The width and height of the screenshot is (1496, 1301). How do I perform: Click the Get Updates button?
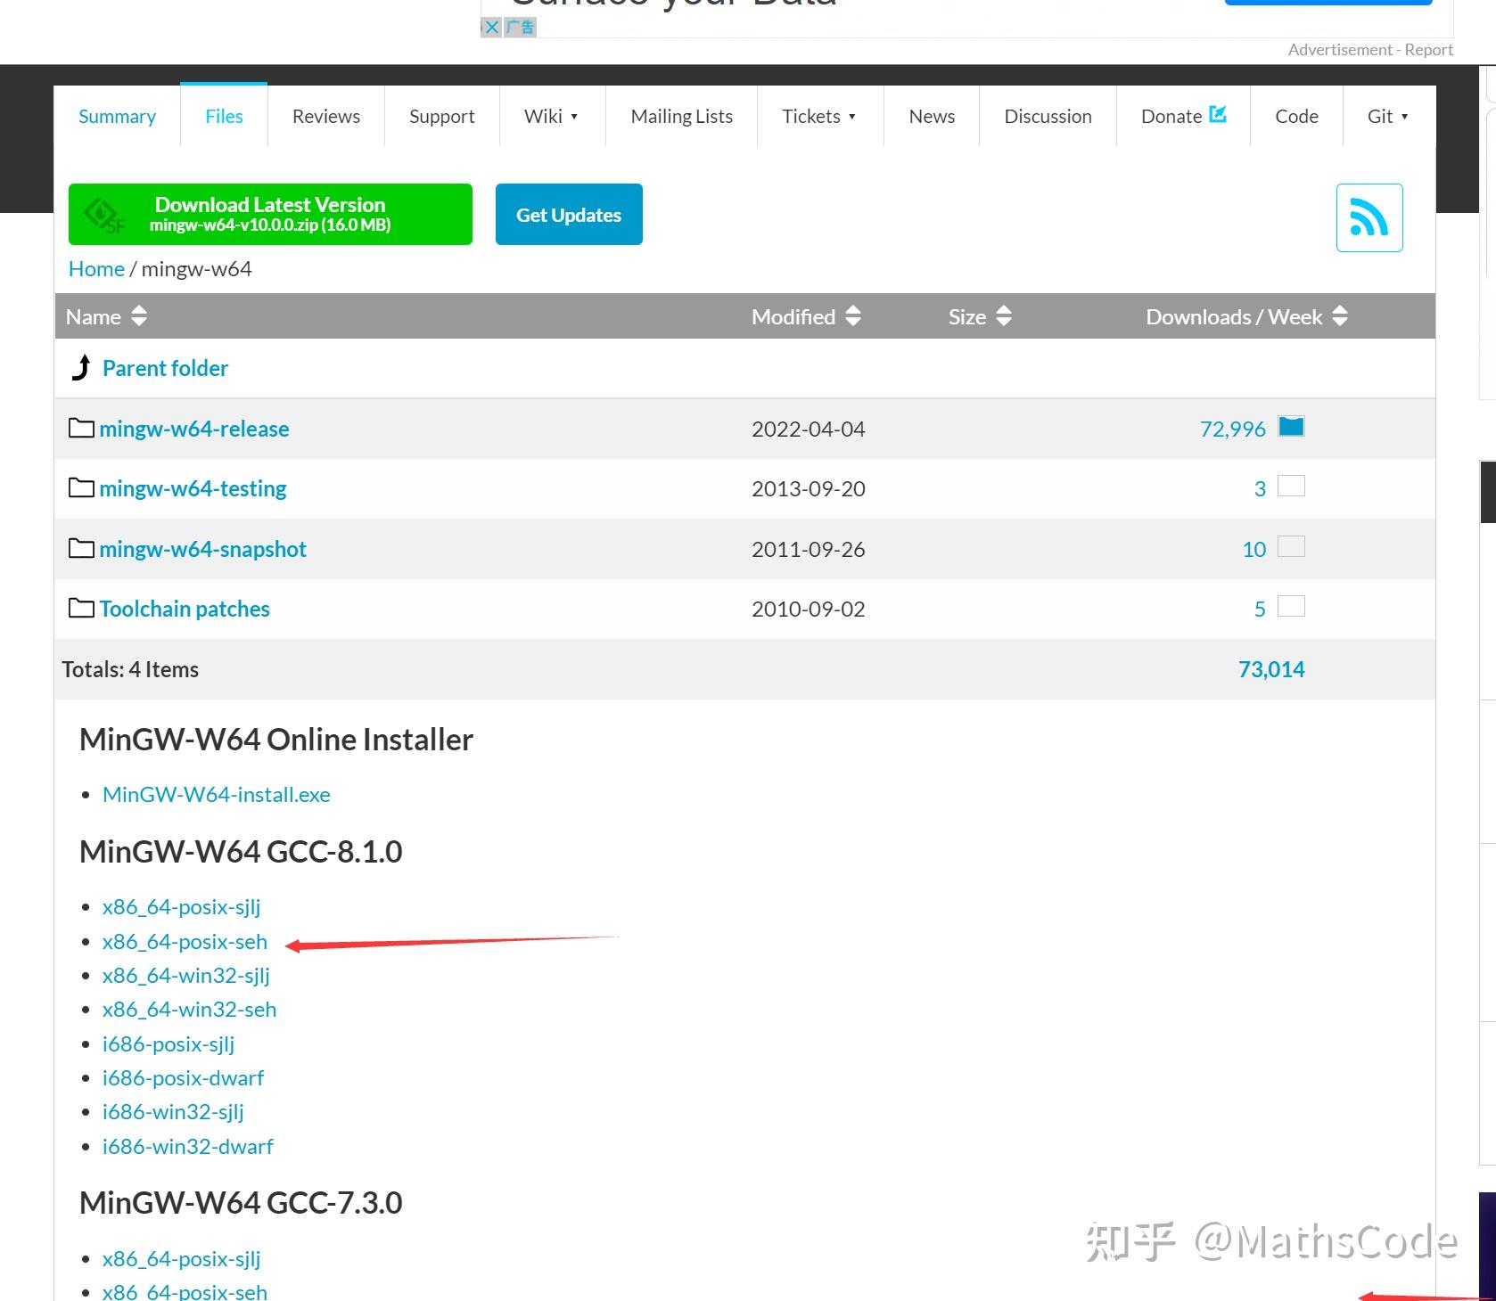point(569,214)
